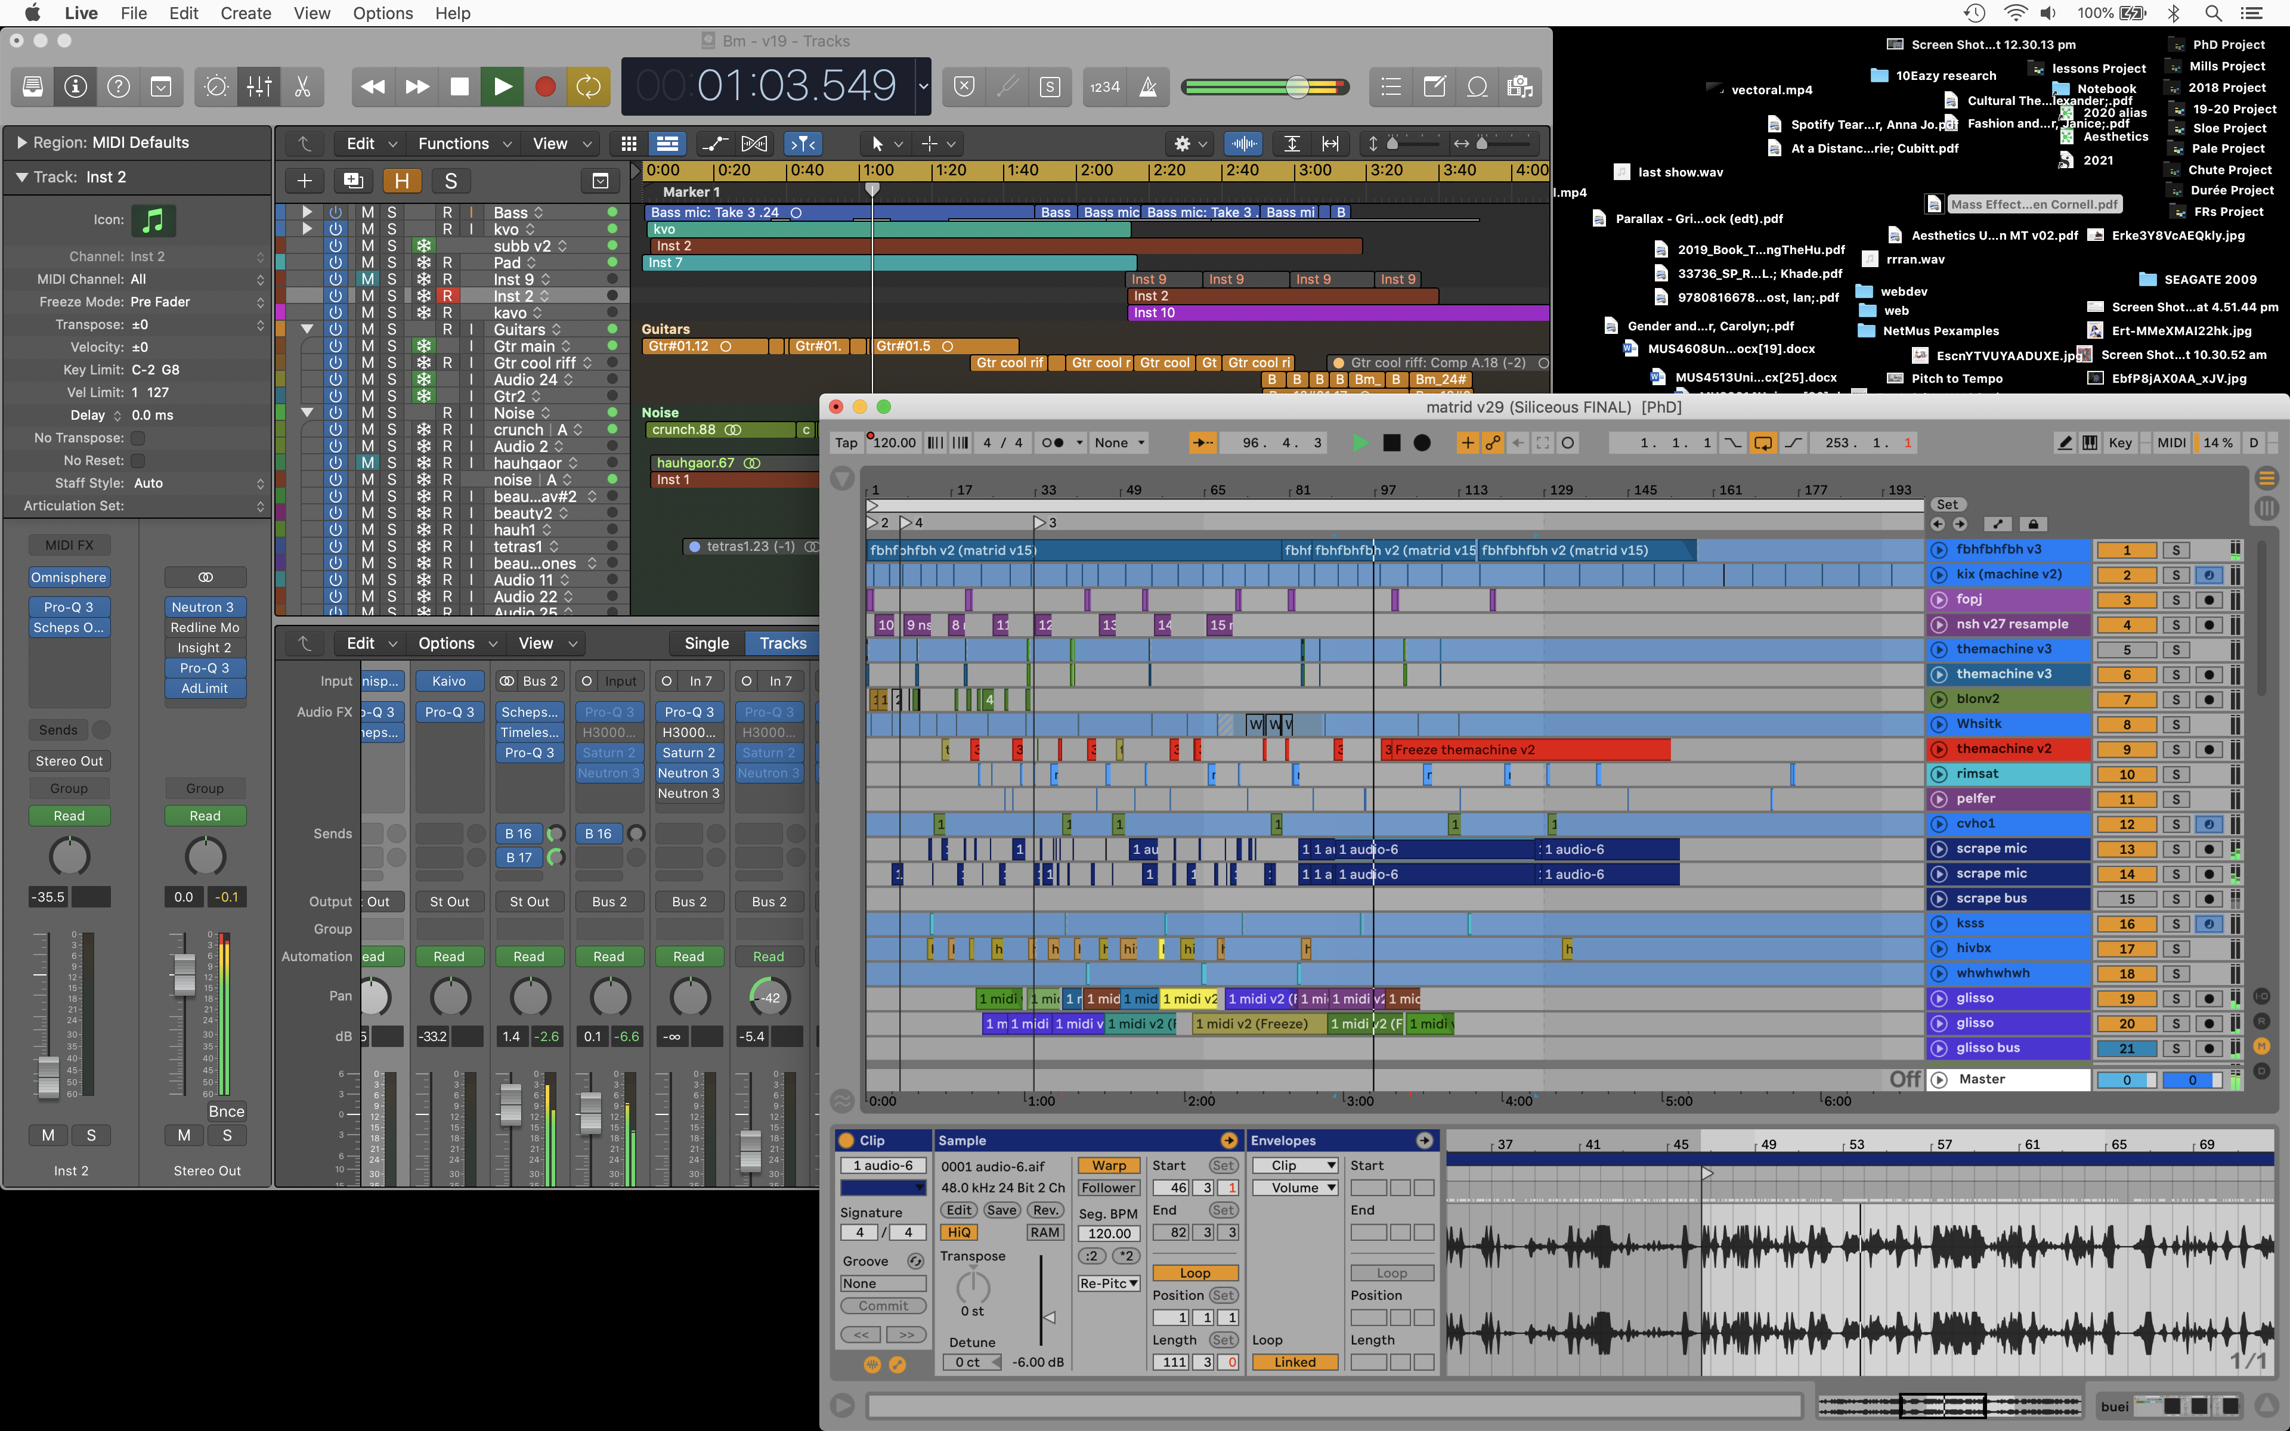Select the Draw Mode pencil icon in Live

2065,442
